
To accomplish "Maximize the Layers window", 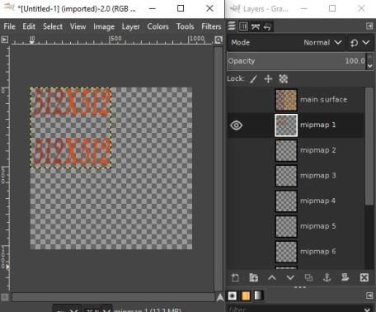I will click(x=332, y=8).
